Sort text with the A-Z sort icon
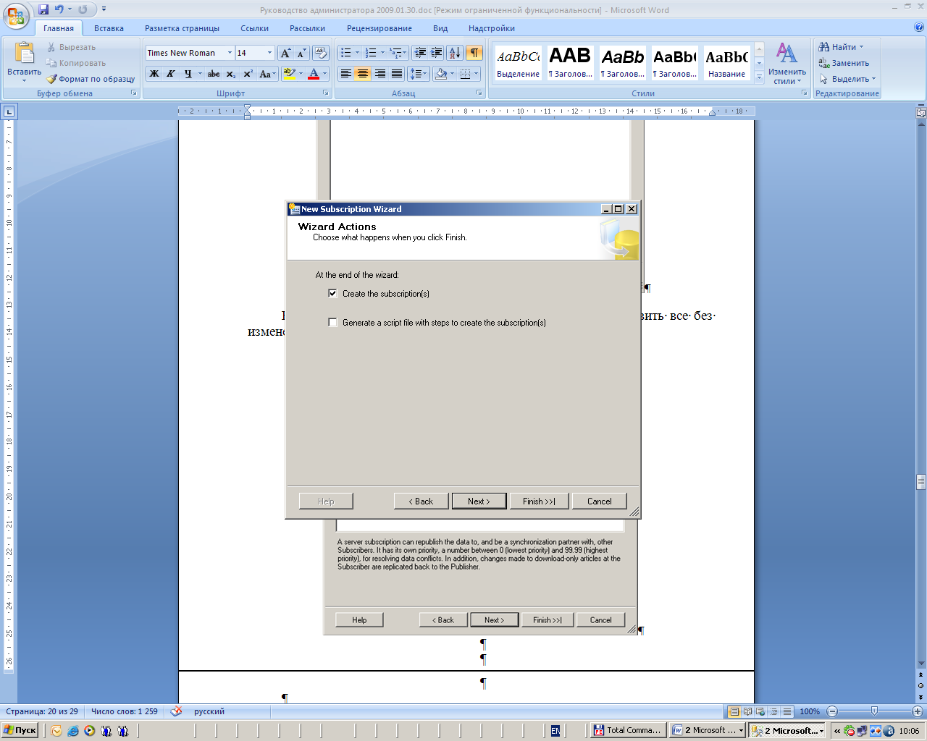The width and height of the screenshot is (927, 741). (455, 53)
